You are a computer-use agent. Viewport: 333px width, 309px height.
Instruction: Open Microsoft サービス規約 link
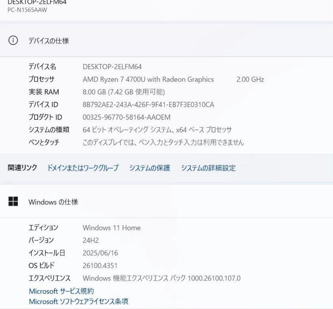click(62, 291)
